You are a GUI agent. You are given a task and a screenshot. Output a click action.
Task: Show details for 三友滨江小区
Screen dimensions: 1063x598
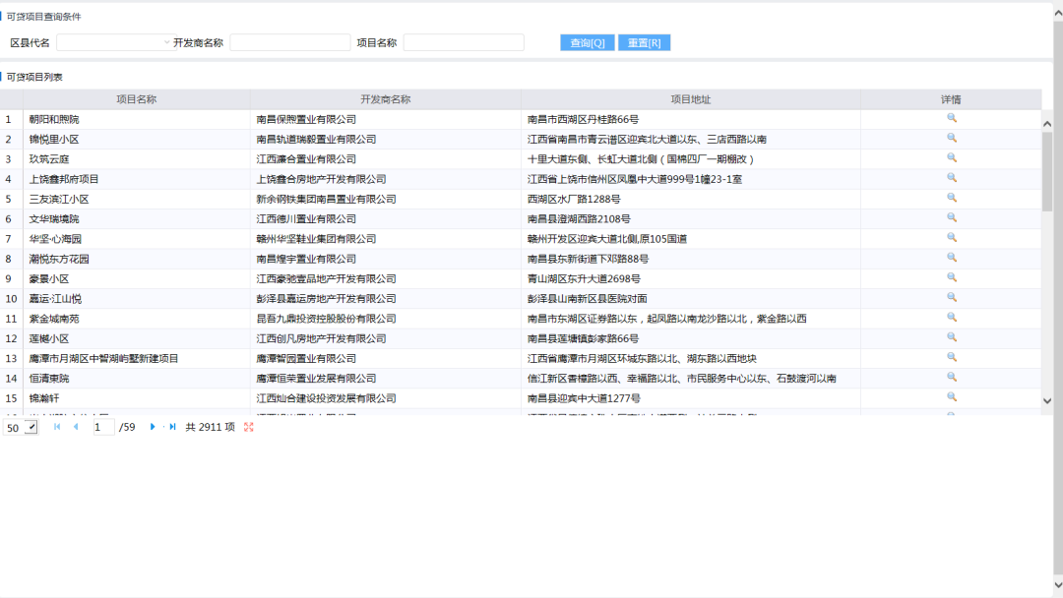(951, 198)
